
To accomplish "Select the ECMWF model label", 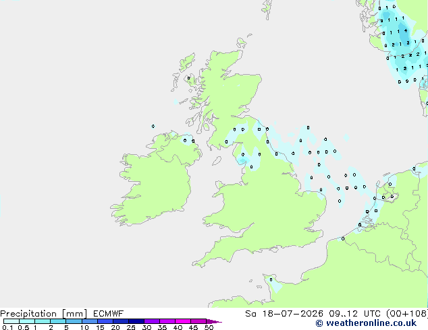I will pyautogui.click(x=108, y=314).
